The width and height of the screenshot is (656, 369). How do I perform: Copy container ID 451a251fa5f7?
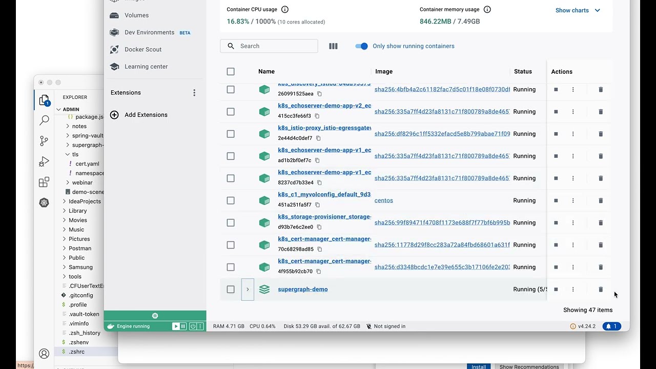317,205
